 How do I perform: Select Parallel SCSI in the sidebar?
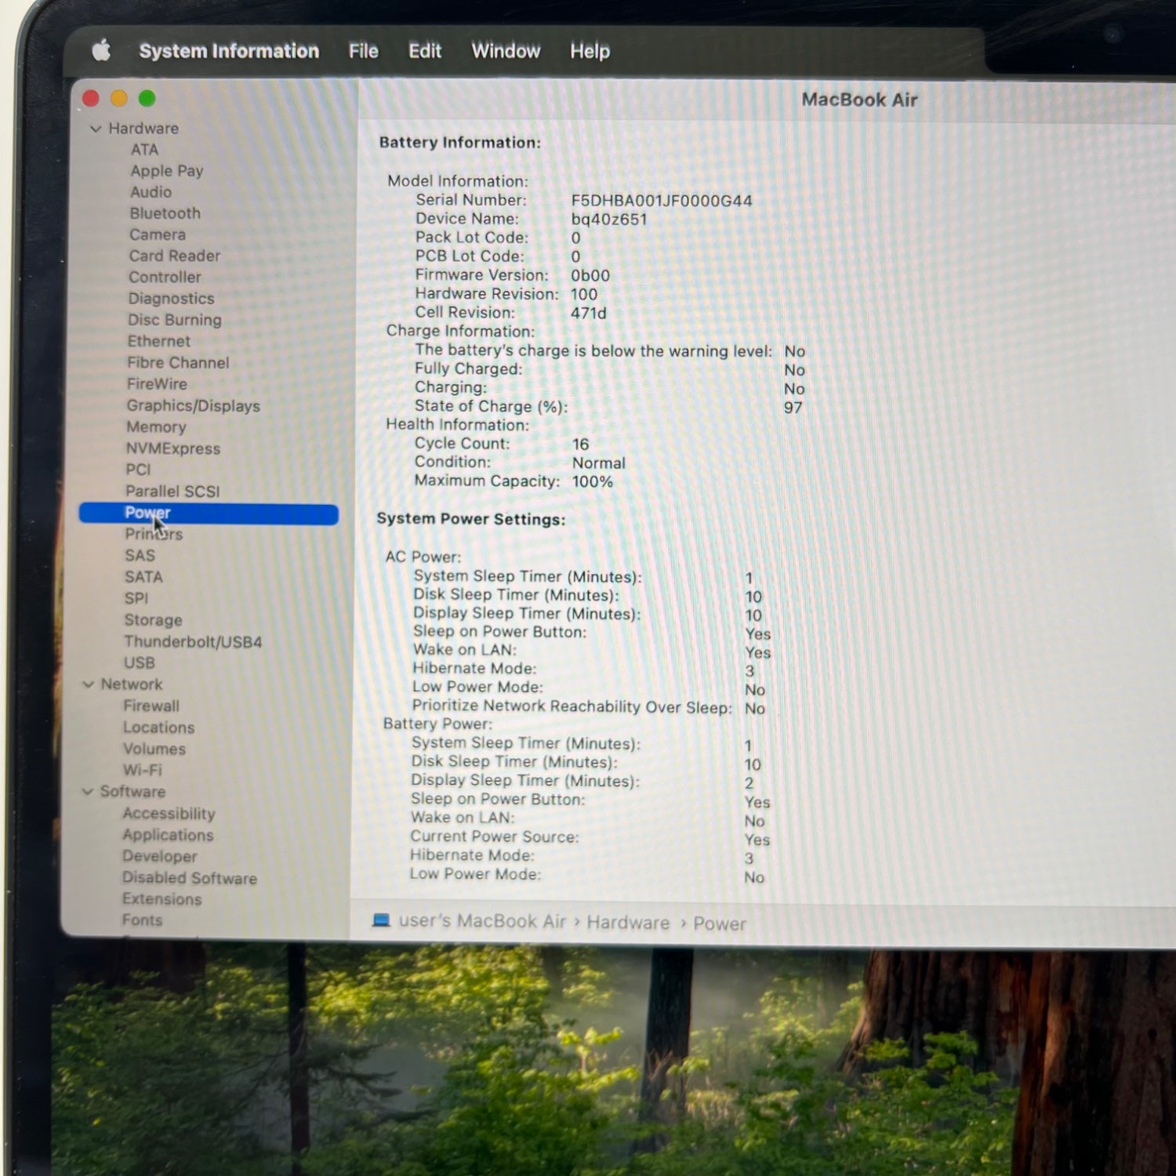coord(172,492)
